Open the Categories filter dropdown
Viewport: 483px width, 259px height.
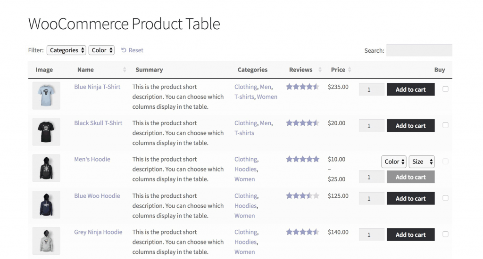[67, 50]
